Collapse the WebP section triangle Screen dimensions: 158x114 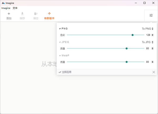tap(60, 55)
